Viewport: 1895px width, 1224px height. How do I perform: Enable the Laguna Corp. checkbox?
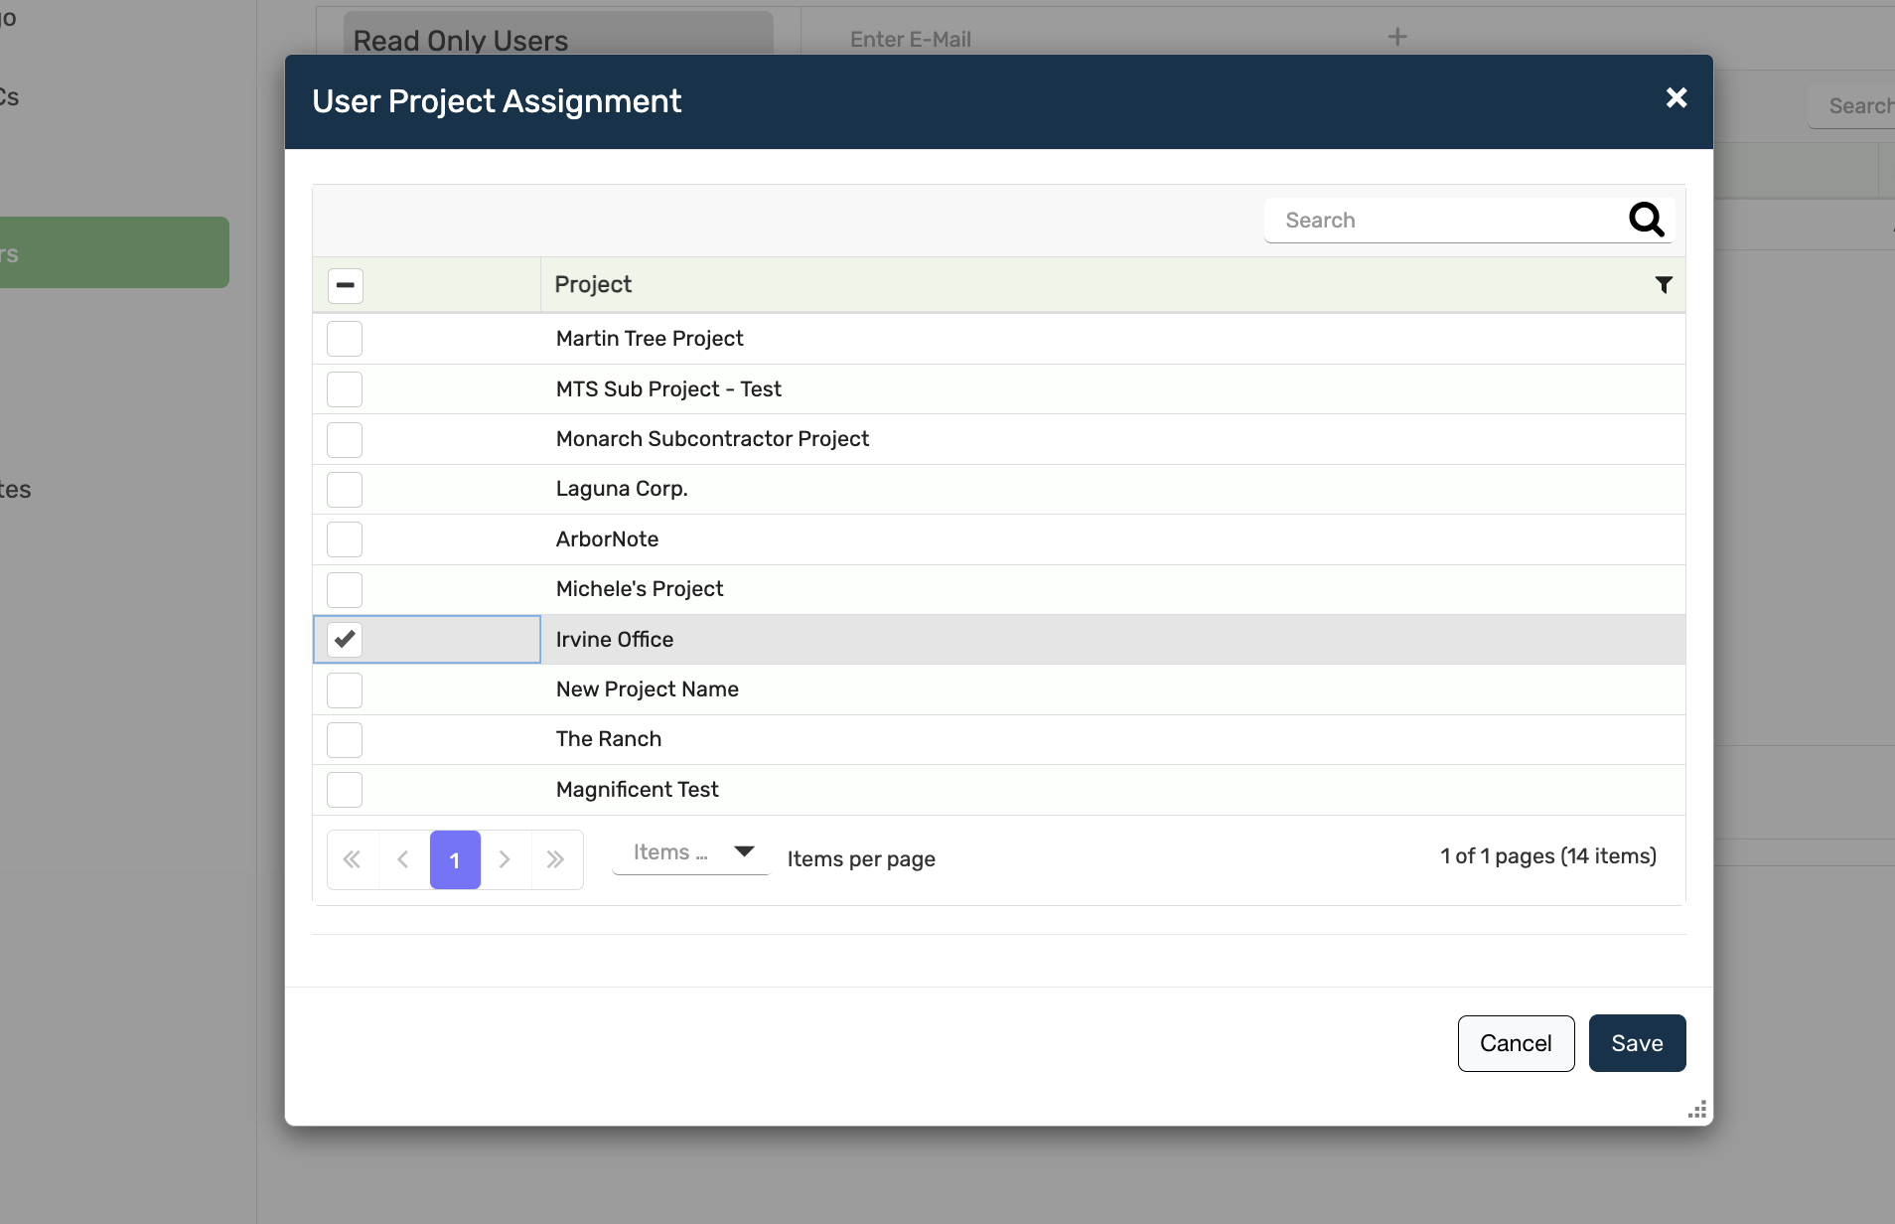(345, 489)
